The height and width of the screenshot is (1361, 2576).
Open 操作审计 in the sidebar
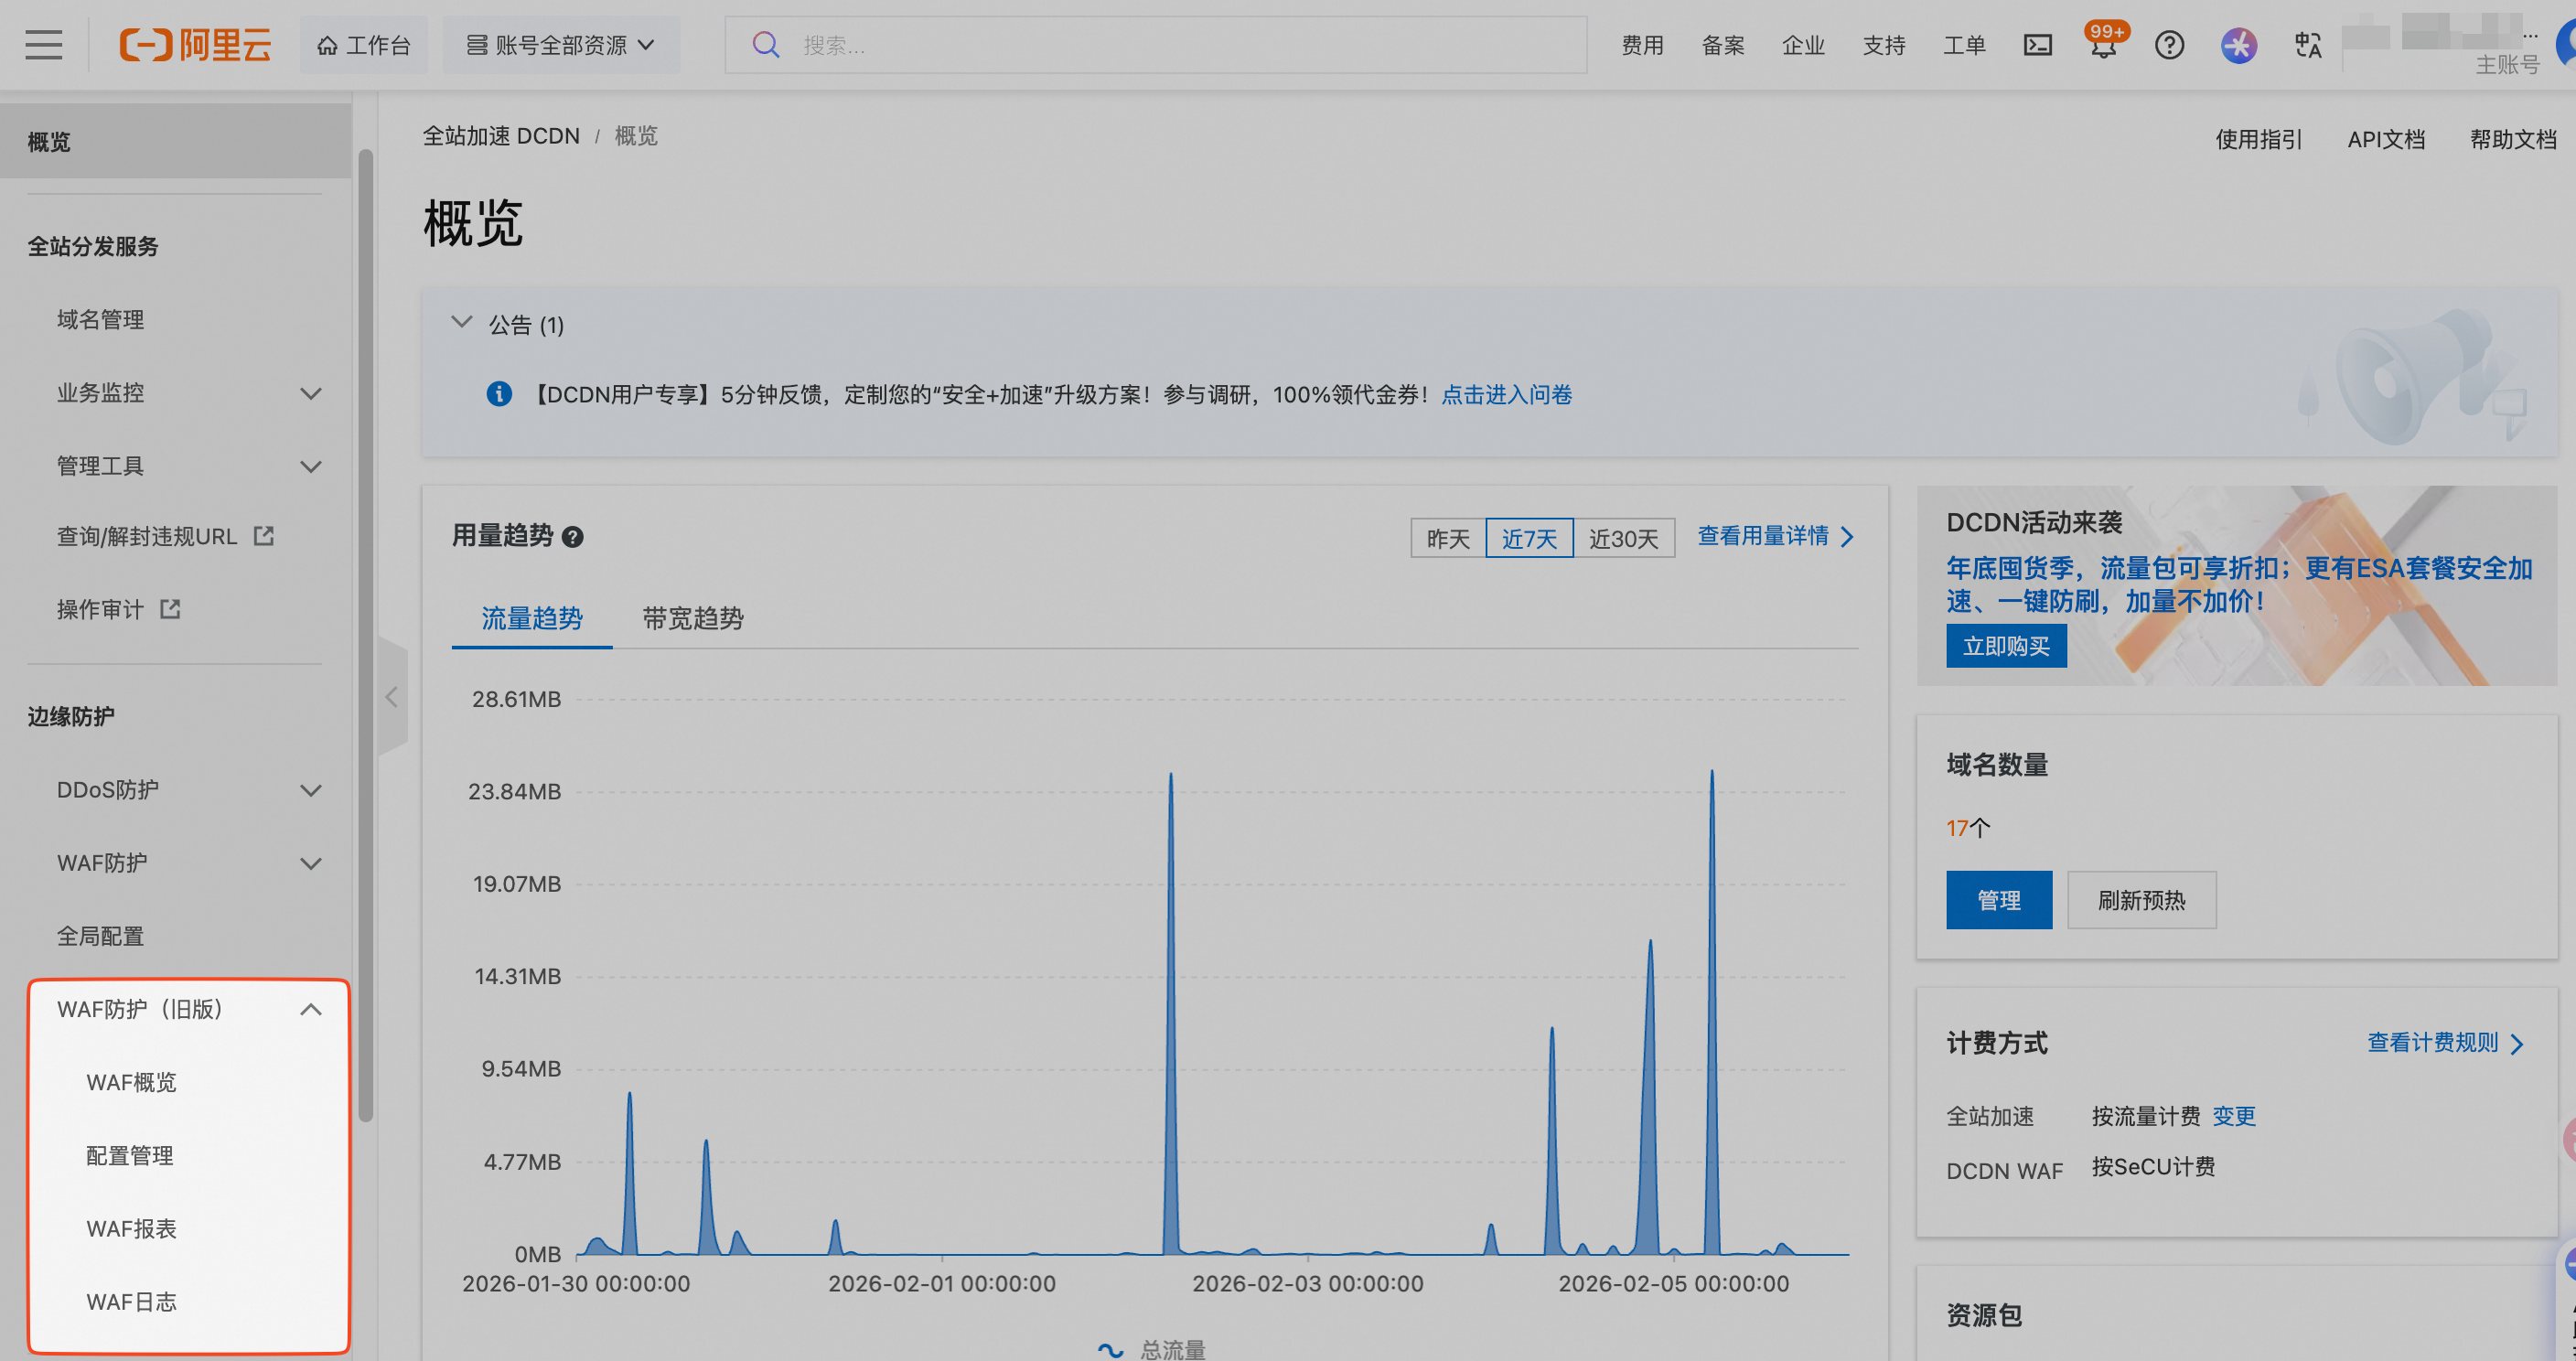pyautogui.click(x=100, y=609)
